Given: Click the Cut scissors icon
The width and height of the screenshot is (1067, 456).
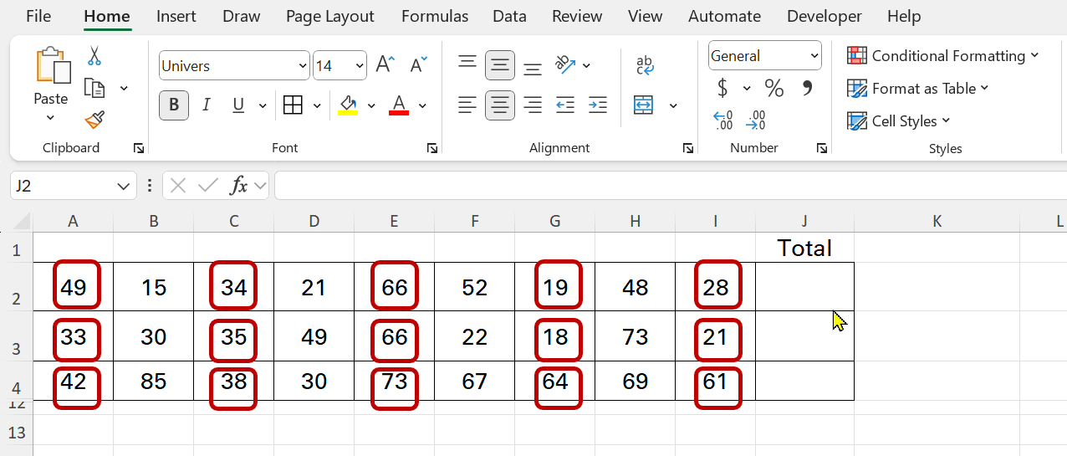Looking at the screenshot, I should 94,56.
